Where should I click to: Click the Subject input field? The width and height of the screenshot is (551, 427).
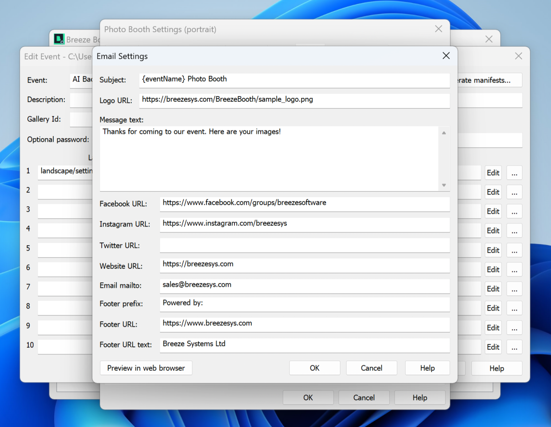[x=294, y=80]
